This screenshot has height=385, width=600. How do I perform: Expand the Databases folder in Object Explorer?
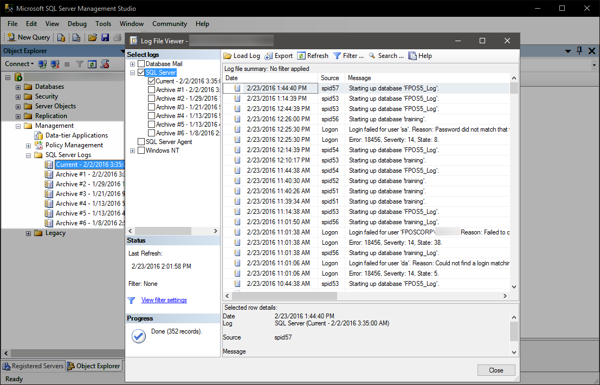point(18,87)
